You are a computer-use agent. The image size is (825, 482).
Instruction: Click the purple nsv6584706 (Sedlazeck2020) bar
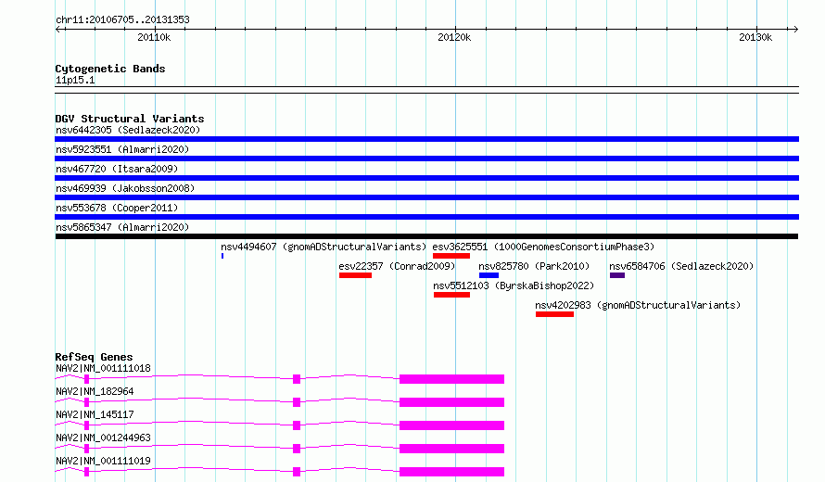coord(617,275)
